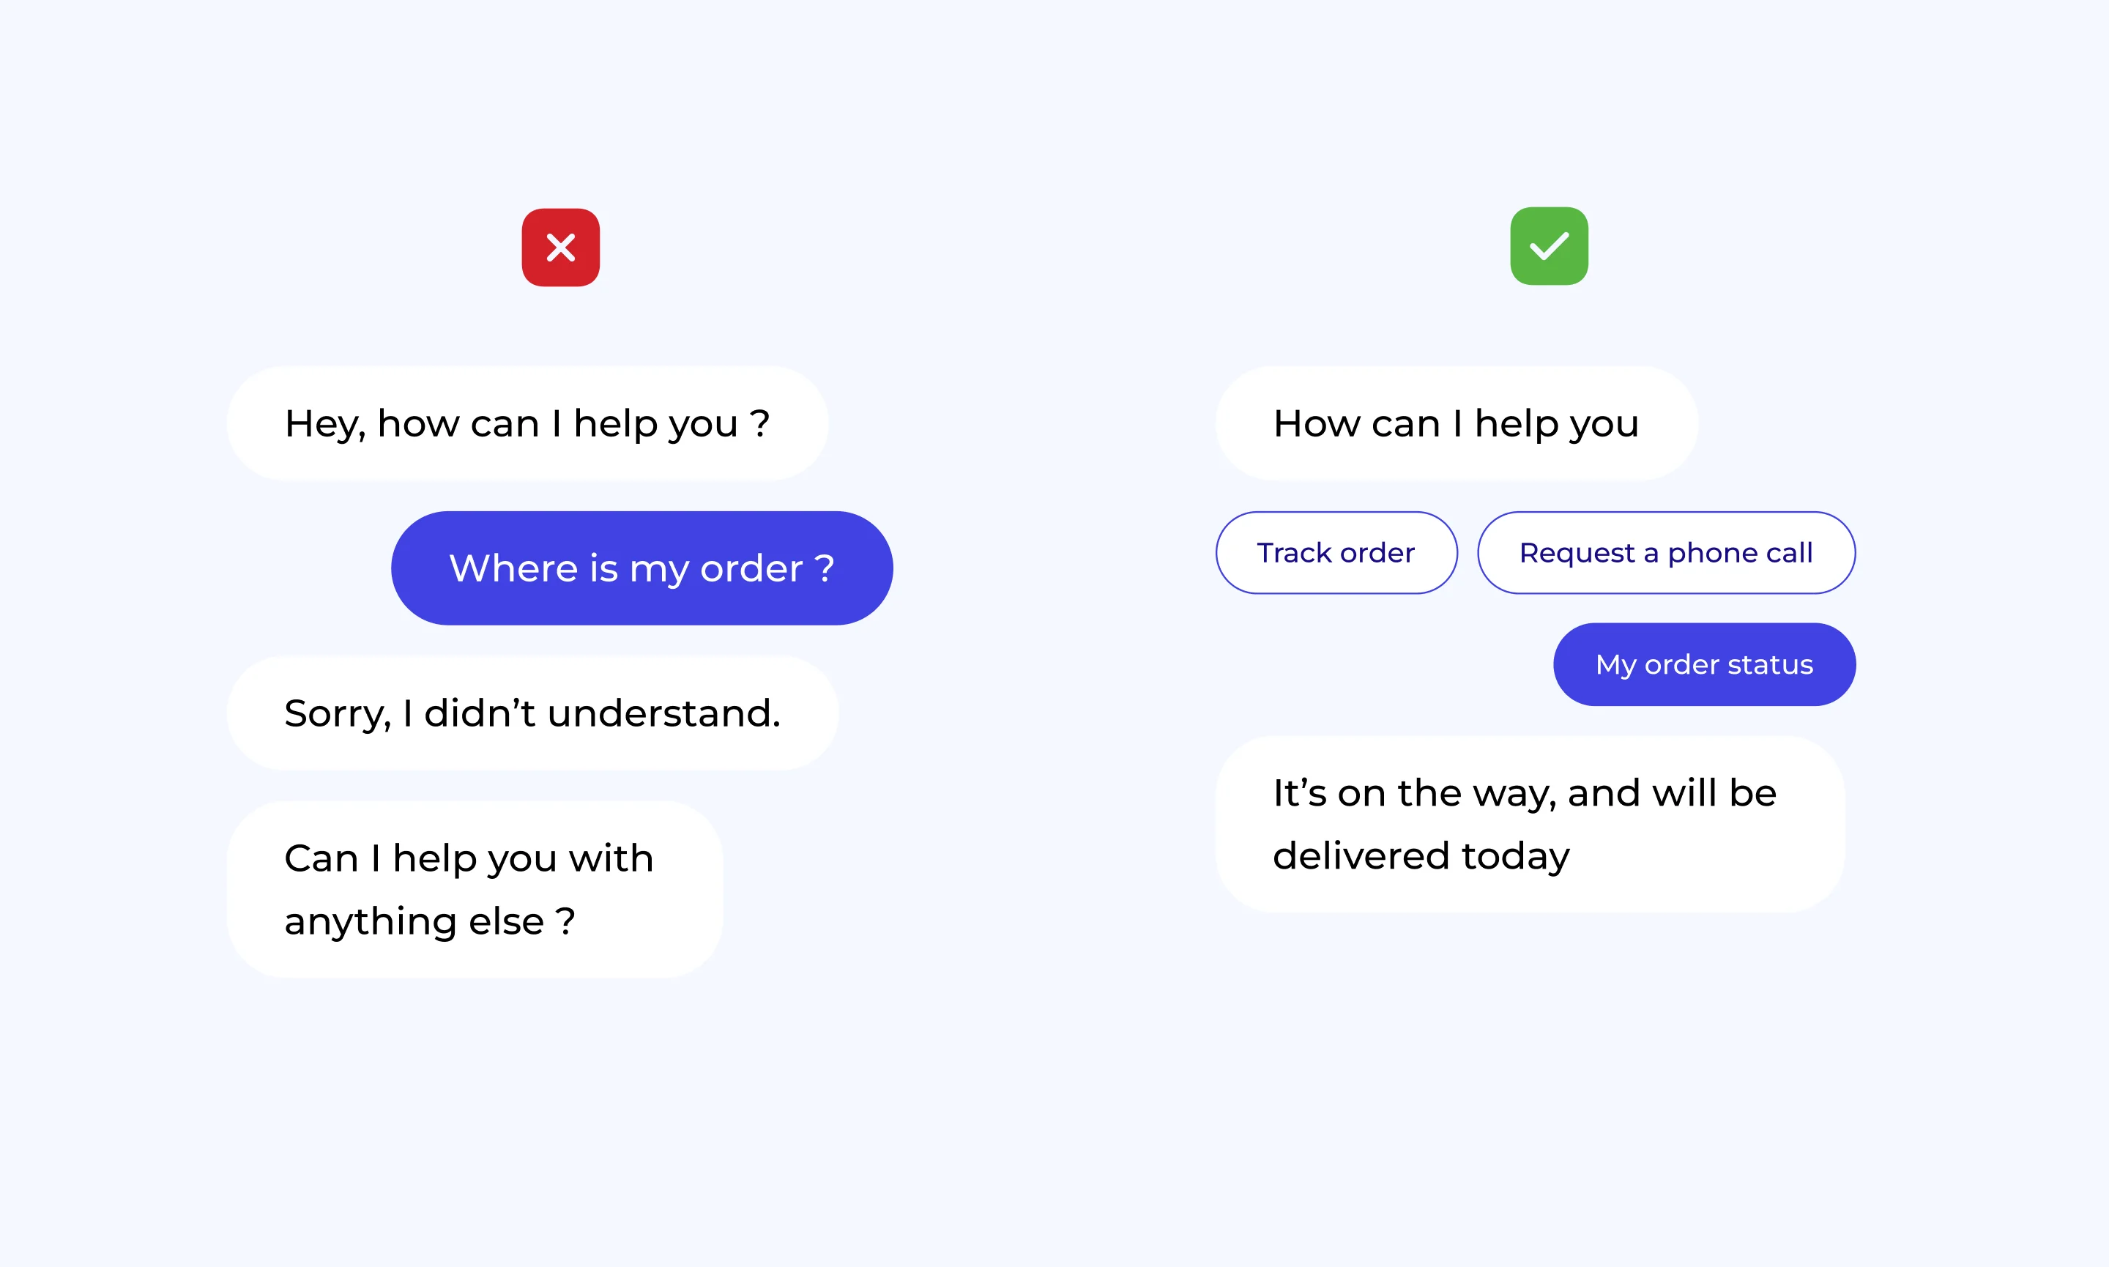
Task: Expand the Track order suggestion chip
Action: point(1335,551)
